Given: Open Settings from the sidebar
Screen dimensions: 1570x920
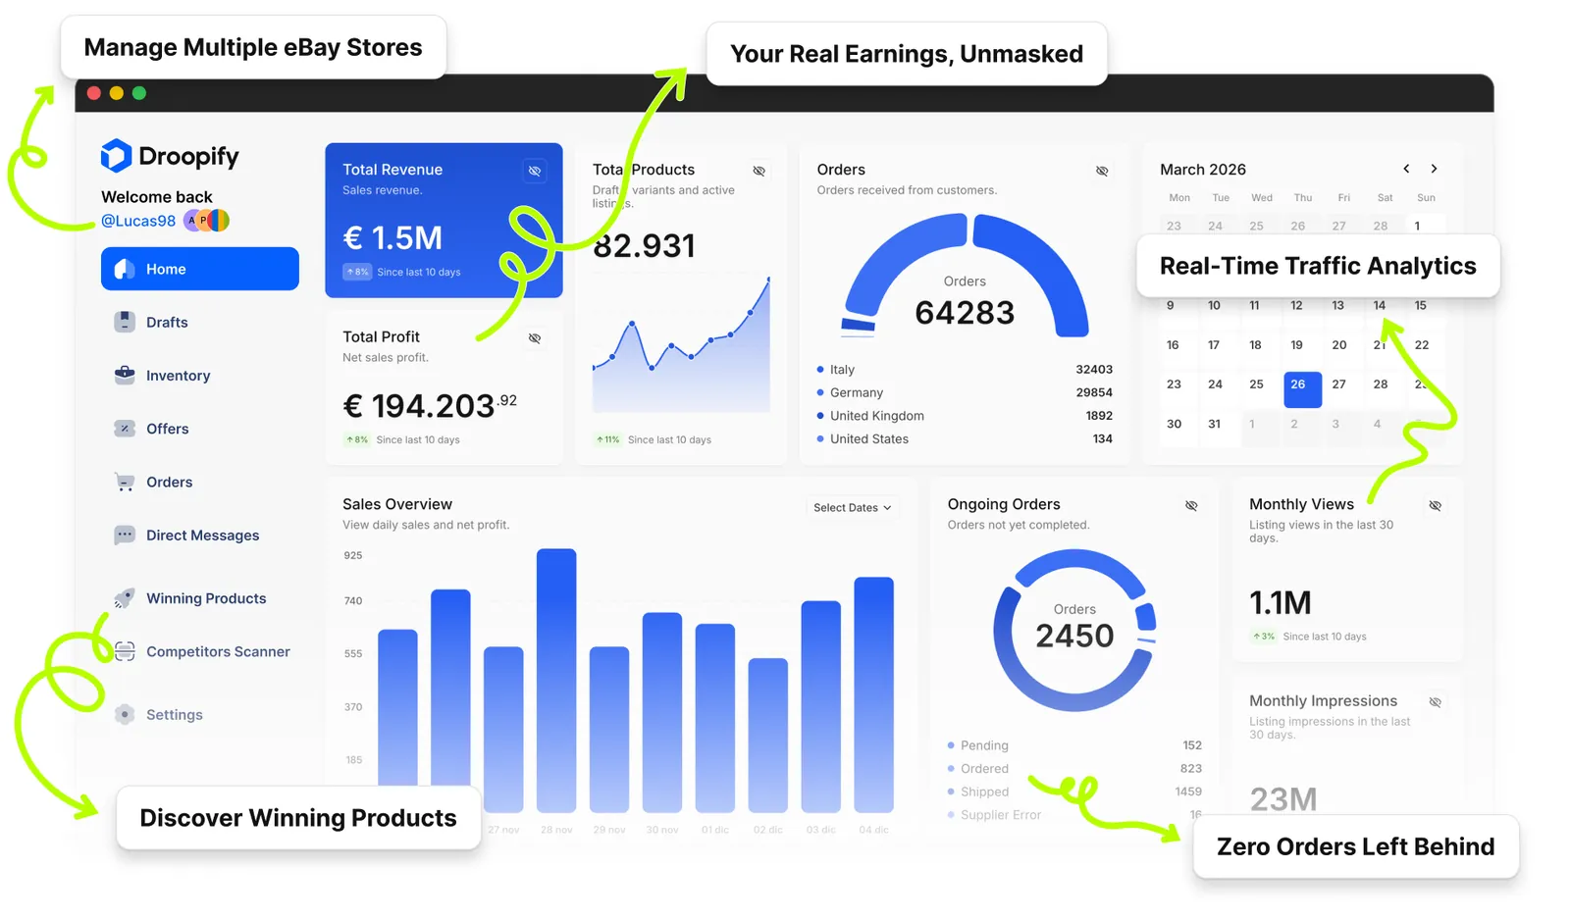Looking at the screenshot, I should pyautogui.click(x=174, y=714).
